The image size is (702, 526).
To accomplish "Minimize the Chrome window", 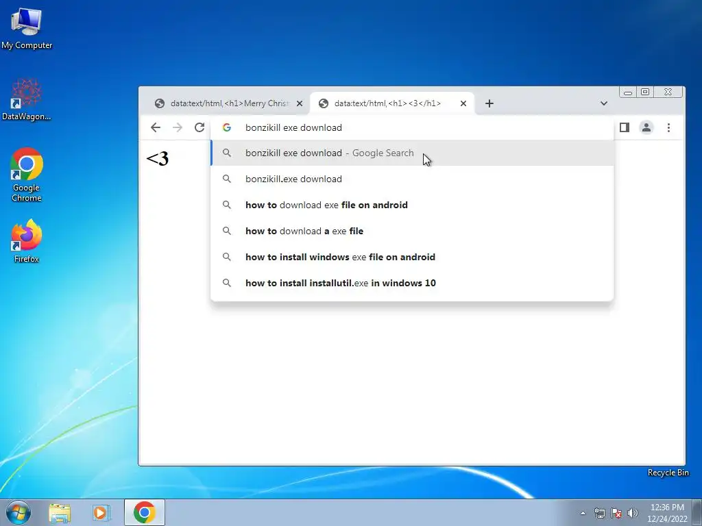I will [628, 92].
